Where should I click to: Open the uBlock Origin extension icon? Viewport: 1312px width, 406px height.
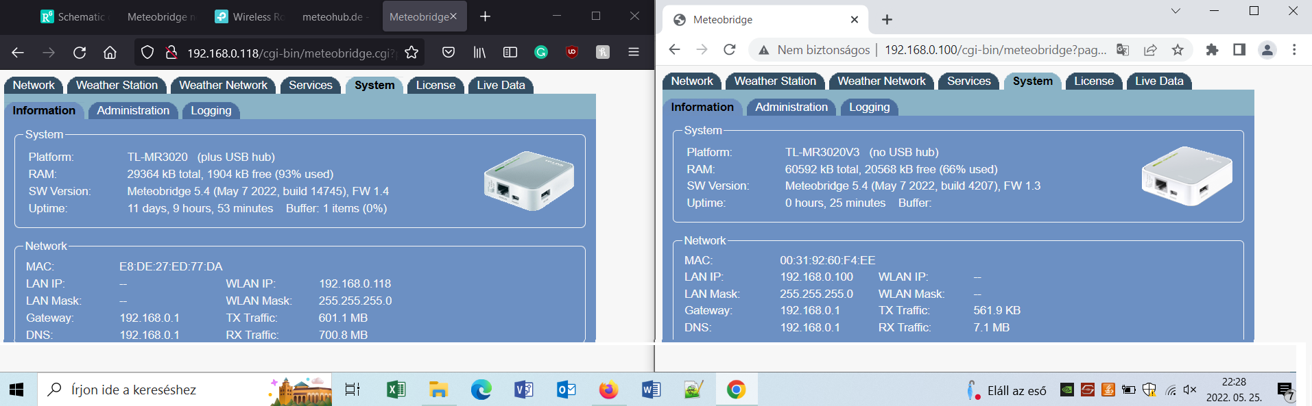571,52
